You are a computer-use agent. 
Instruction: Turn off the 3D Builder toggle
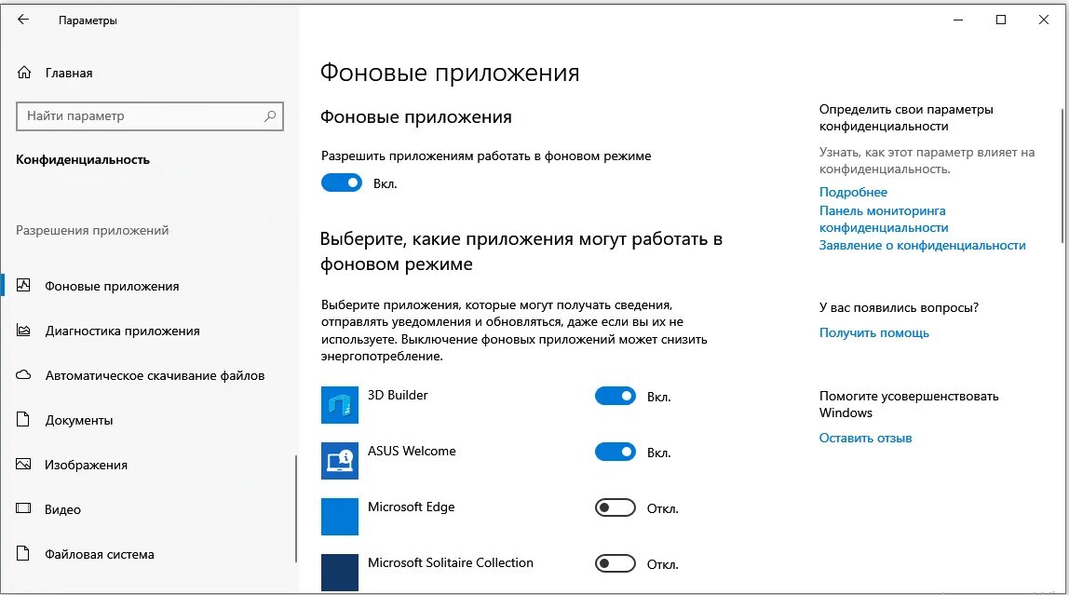(x=615, y=396)
